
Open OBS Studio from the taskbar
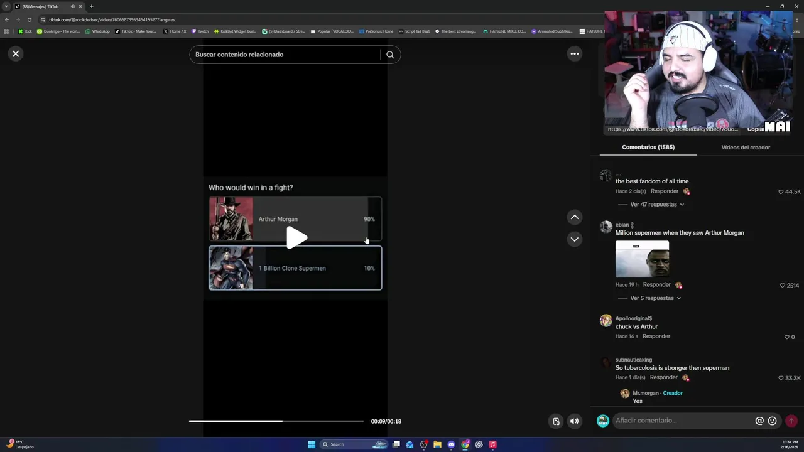424,444
